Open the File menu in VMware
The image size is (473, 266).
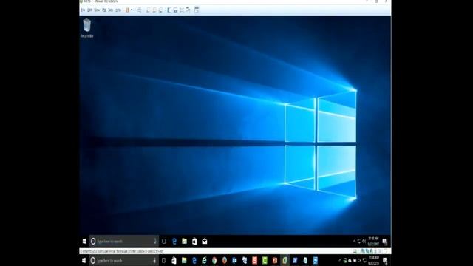click(x=83, y=10)
